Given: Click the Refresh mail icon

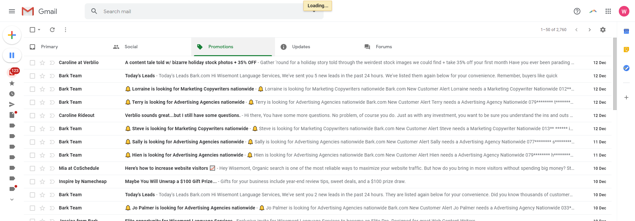Looking at the screenshot, I should tap(52, 30).
